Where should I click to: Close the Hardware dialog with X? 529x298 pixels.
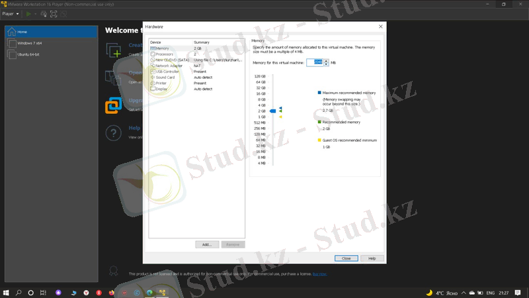[x=381, y=26]
